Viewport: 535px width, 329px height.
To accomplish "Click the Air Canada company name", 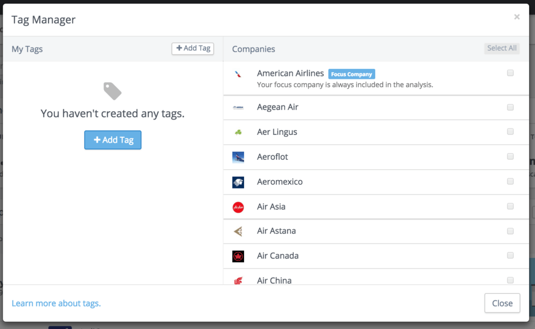I will 278,256.
